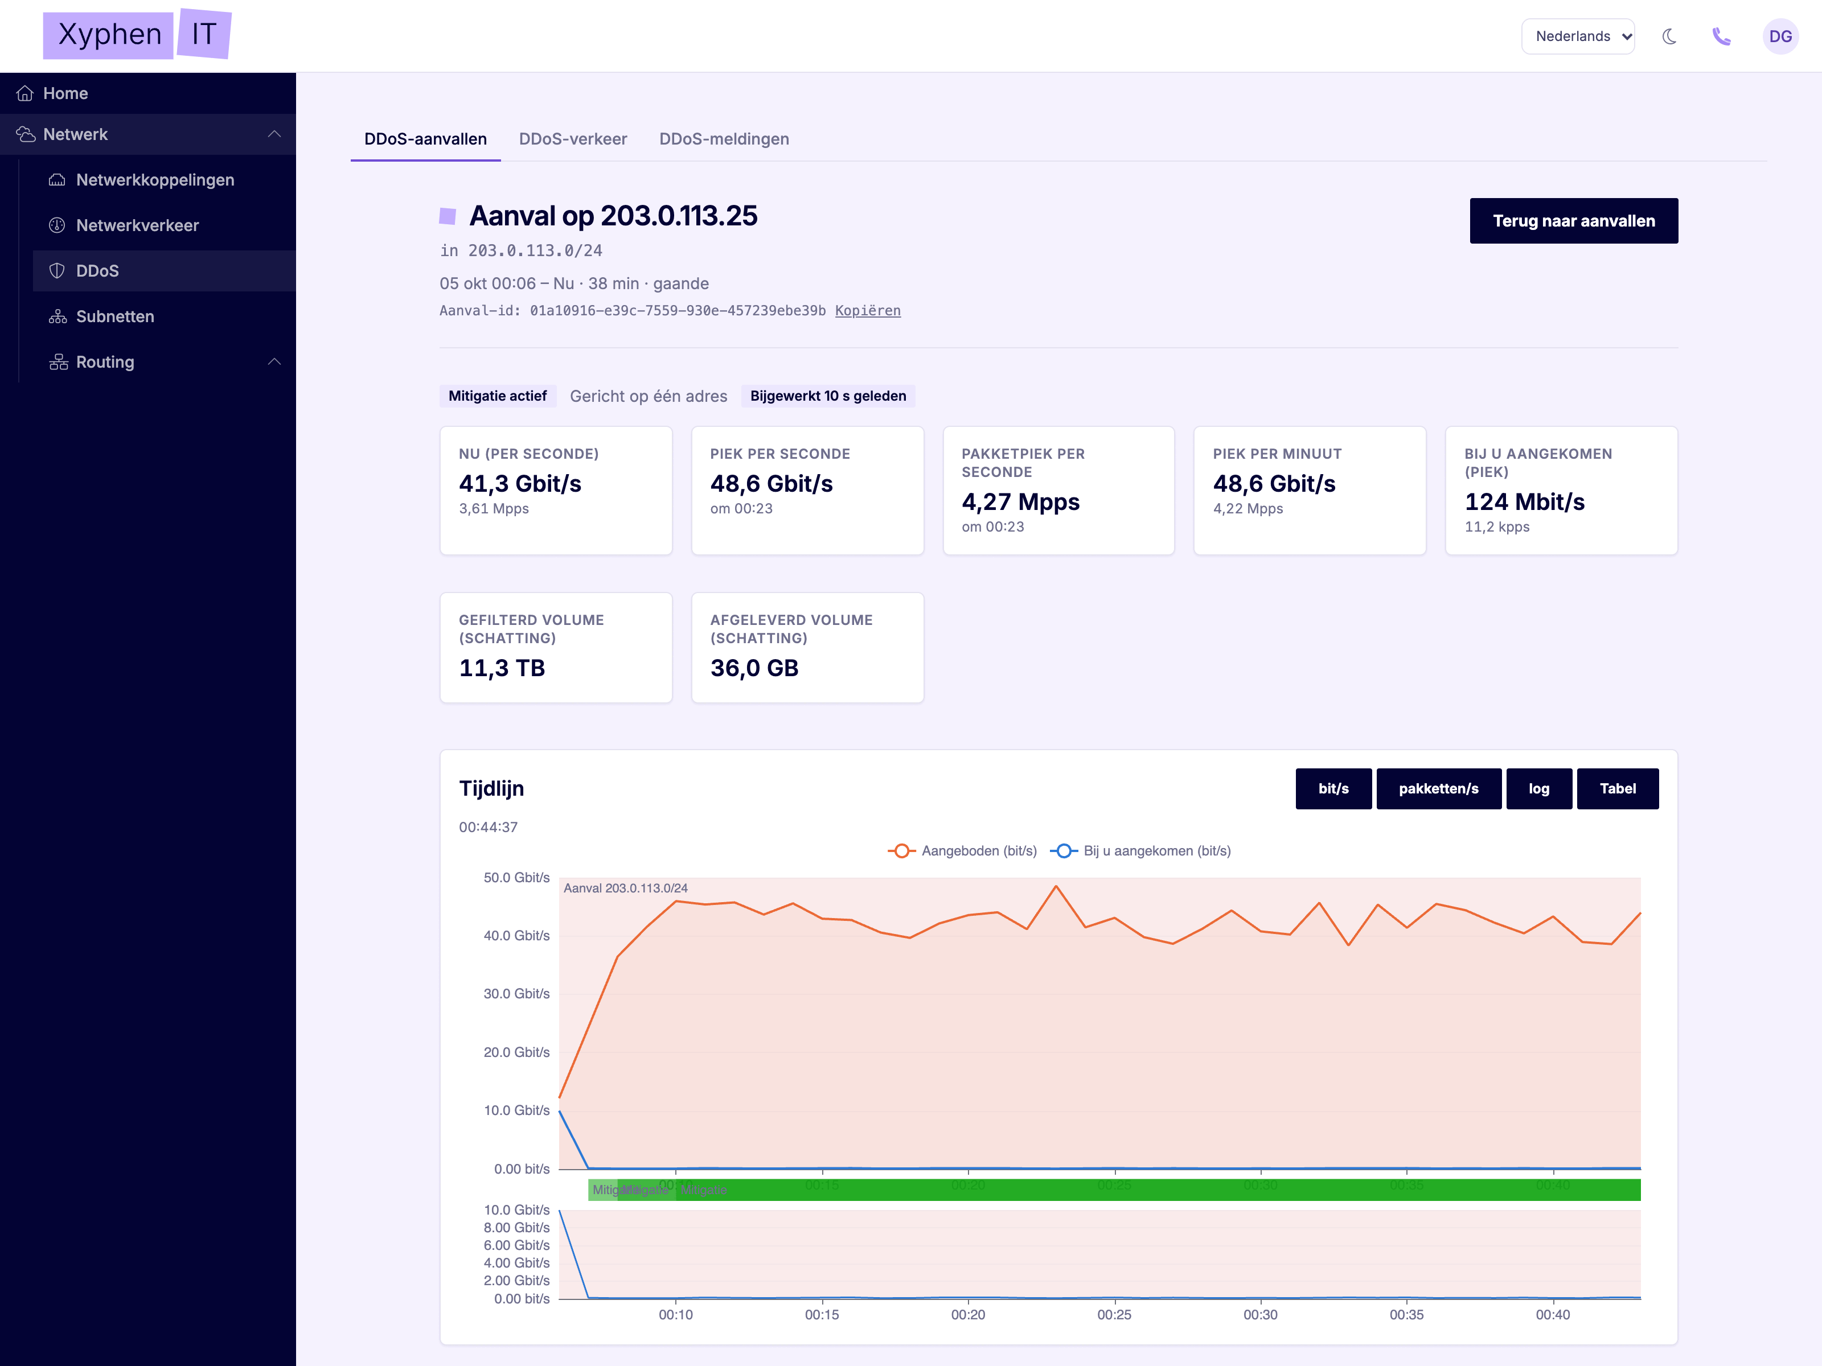Screen dimensions: 1822x1366
Task: Click the Aanval 203.0.113.0/24 chart label
Action: pyautogui.click(x=625, y=887)
